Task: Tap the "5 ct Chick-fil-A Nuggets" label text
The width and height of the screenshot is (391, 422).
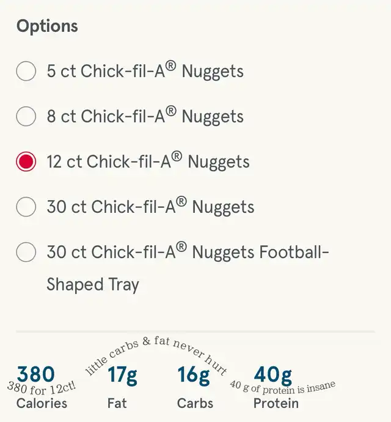Action: [145, 71]
